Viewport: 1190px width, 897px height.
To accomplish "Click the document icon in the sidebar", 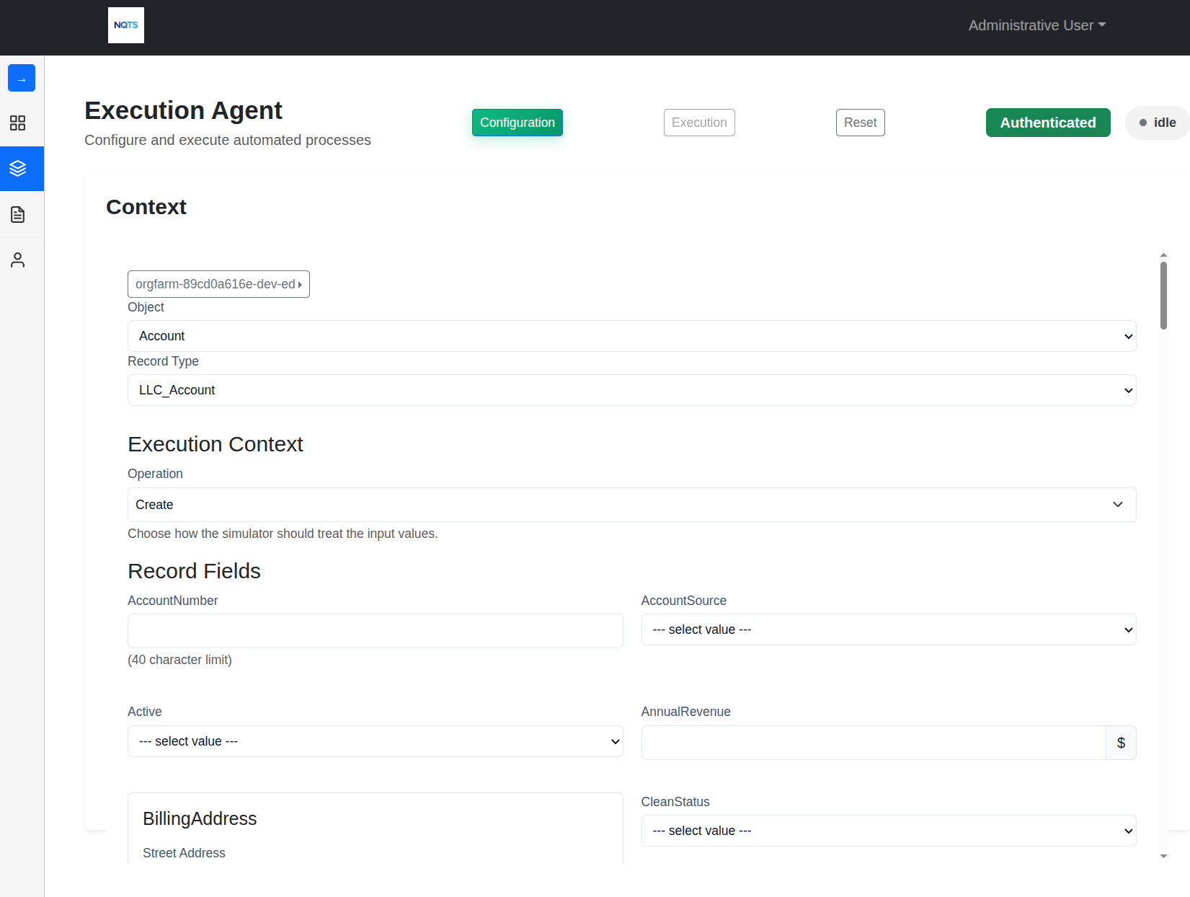I will pos(18,214).
